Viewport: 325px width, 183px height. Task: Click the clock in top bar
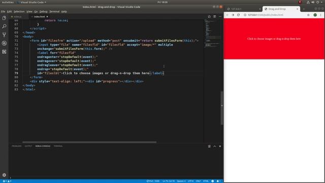tap(162, 2)
